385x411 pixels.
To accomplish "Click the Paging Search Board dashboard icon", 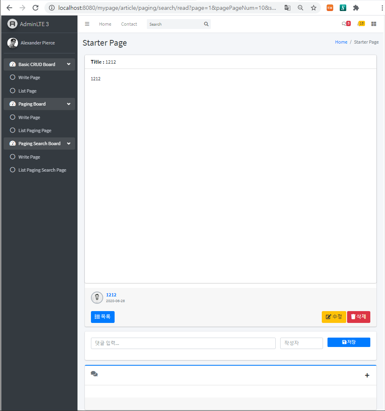I will (13, 144).
